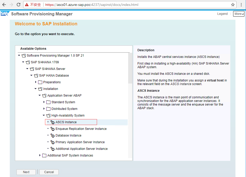Image resolution: width=246 pixels, height=177 pixels.
Task: Collapse the SAP S/4HANA Server node
Action: tap(27, 69)
